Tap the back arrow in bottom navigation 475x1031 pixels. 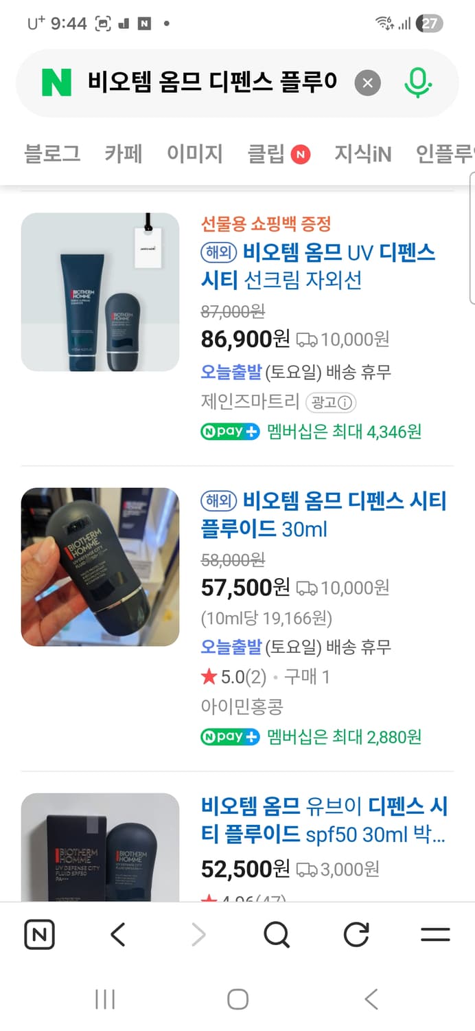tap(118, 934)
